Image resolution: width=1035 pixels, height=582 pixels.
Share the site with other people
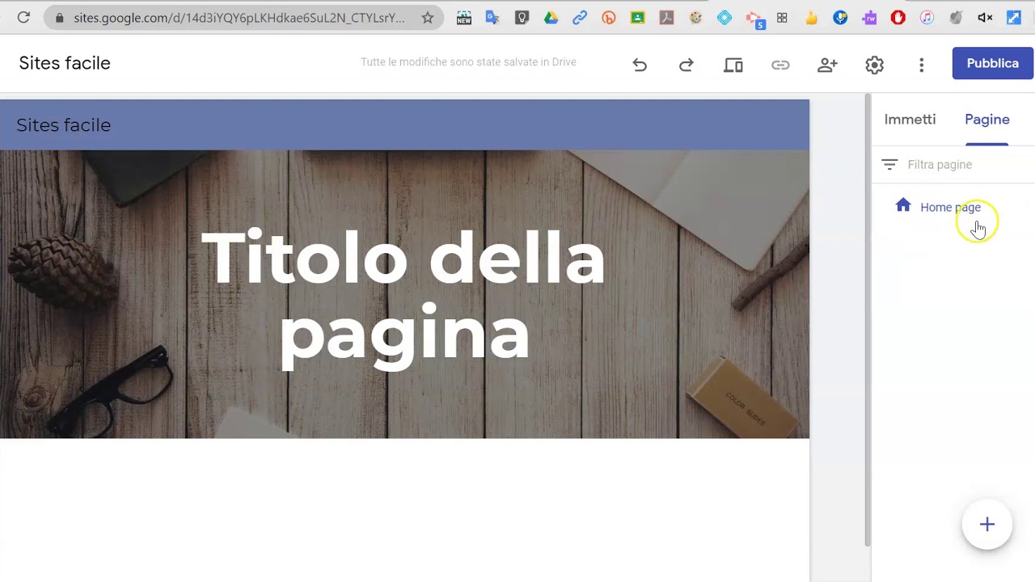(x=827, y=65)
